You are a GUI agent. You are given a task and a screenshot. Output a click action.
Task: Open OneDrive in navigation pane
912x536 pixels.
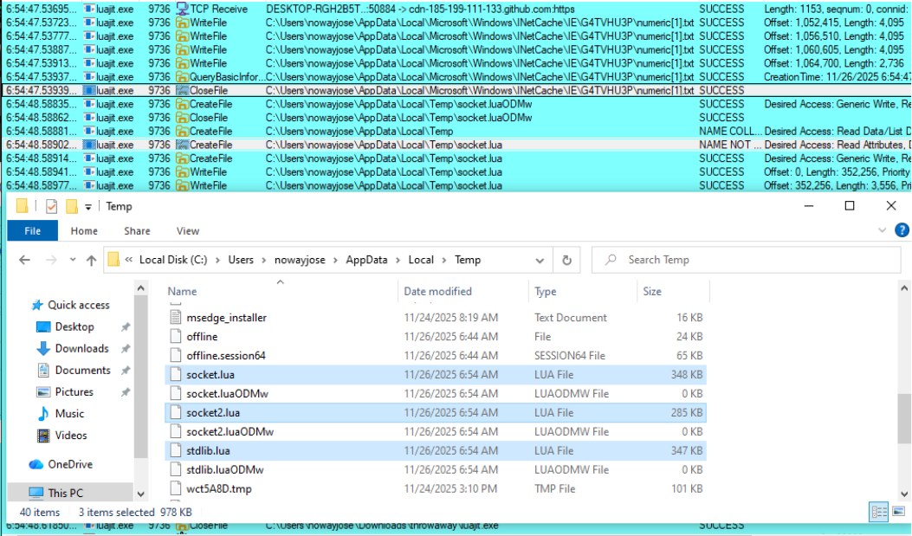click(69, 464)
